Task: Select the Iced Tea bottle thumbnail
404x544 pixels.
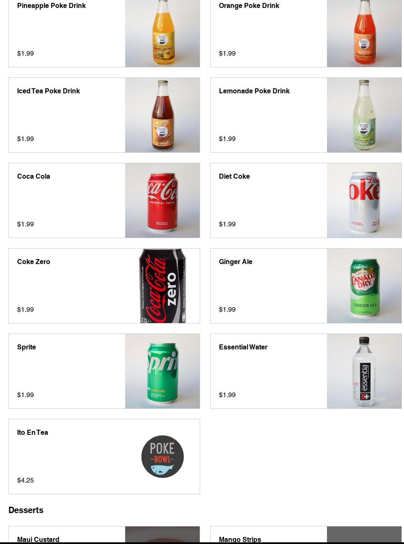Action: [162, 115]
